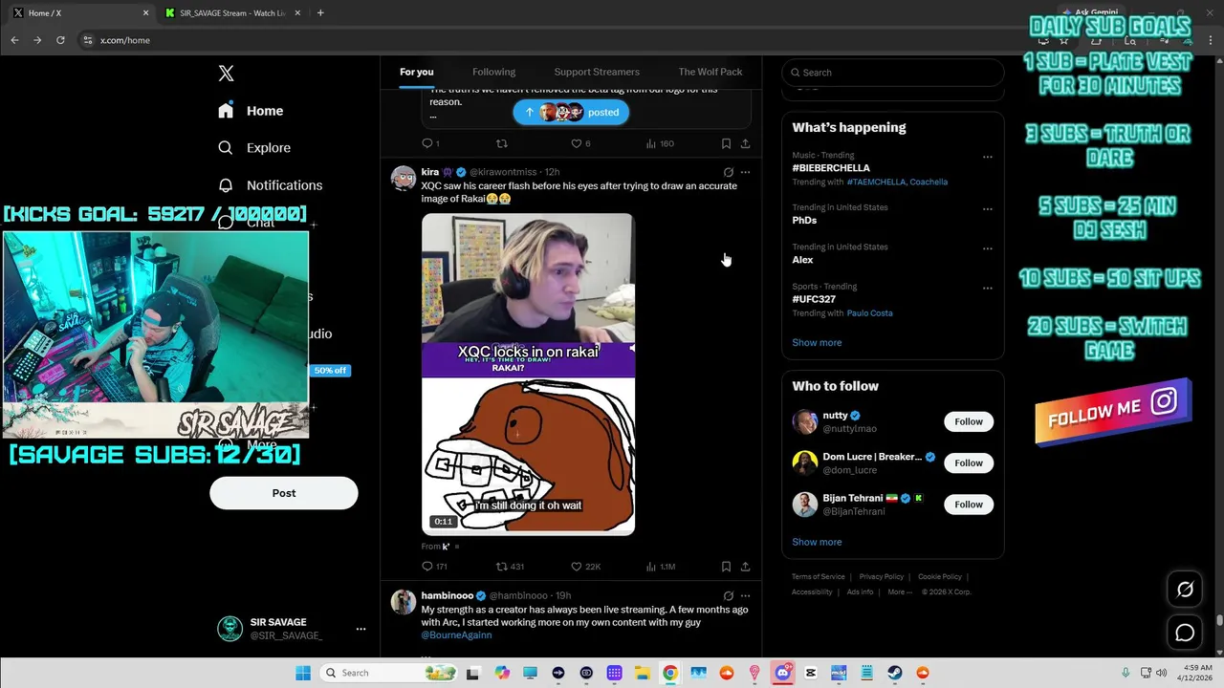The height and width of the screenshot is (688, 1224).
Task: Switch to the Following tab
Action: (493, 72)
